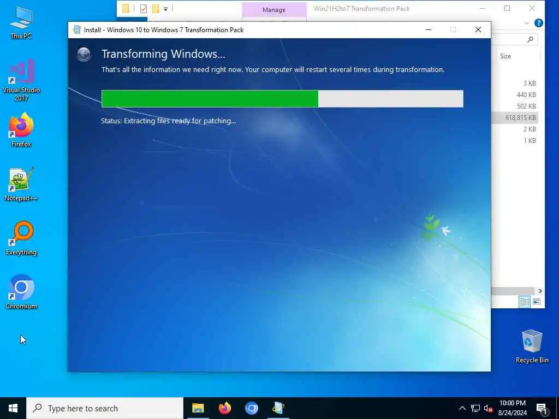Select the Chromium desktop shortcut
The width and height of the screenshot is (559, 419).
(21, 292)
